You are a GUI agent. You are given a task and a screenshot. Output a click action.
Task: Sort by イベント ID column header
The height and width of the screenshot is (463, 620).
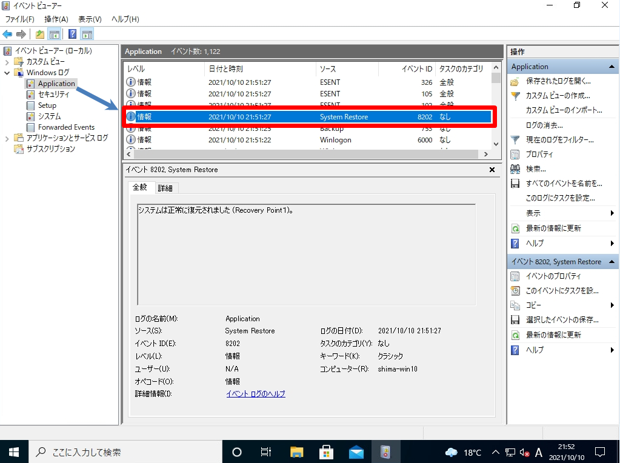click(407, 69)
